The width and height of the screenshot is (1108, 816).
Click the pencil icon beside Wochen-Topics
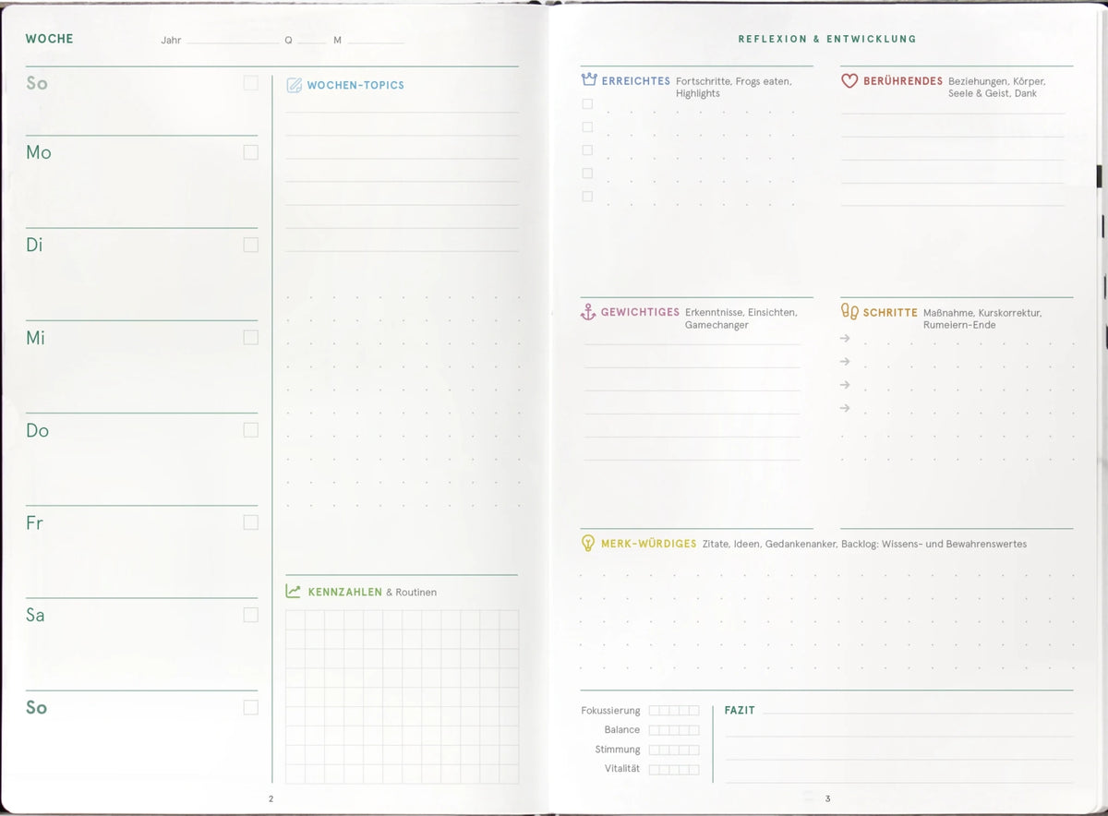pyautogui.click(x=295, y=85)
